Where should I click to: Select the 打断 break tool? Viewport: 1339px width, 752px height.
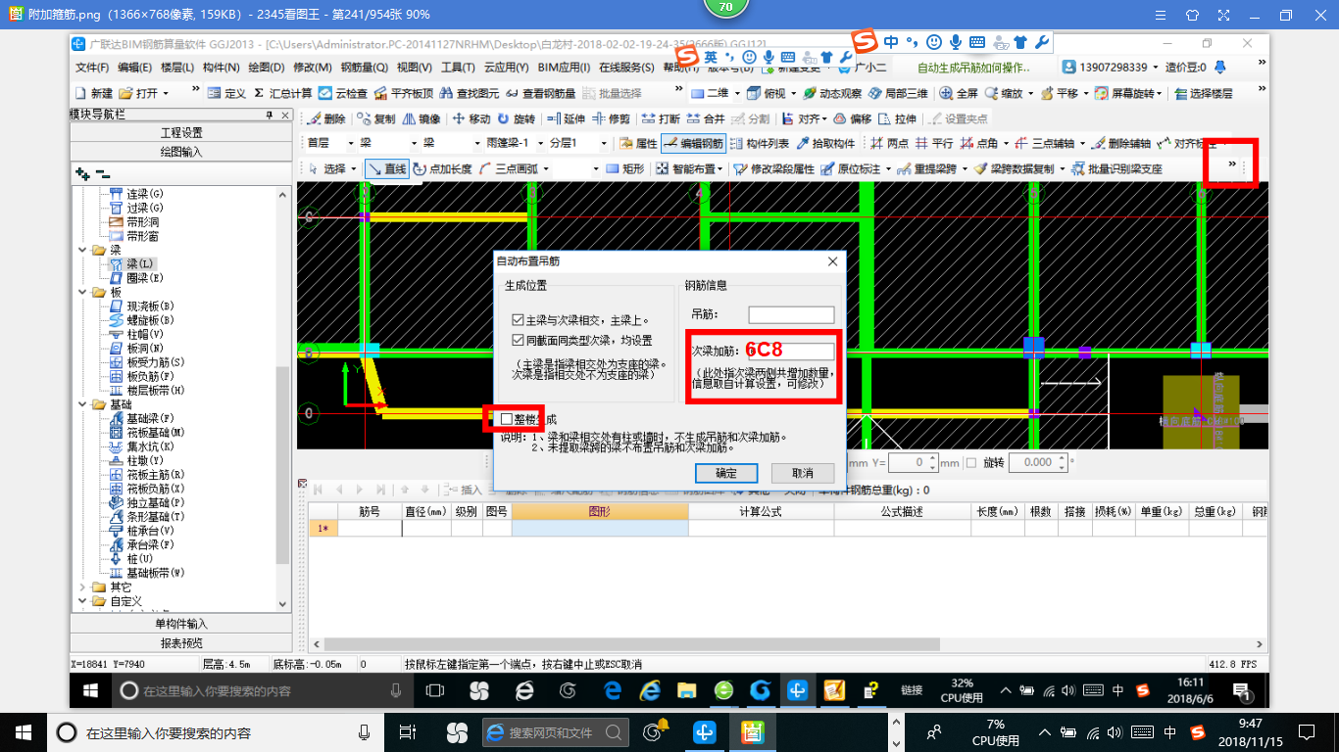coord(662,118)
